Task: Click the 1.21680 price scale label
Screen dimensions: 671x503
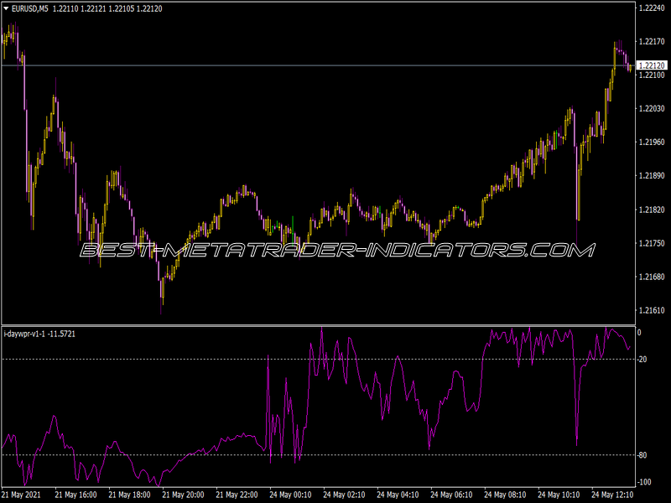Action: point(652,277)
